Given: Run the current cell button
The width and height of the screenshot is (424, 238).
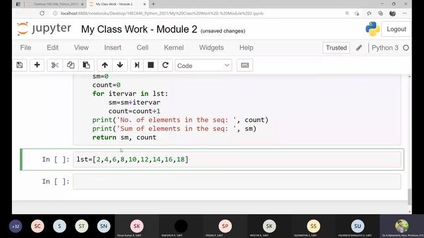Looking at the screenshot, I should tap(137, 65).
